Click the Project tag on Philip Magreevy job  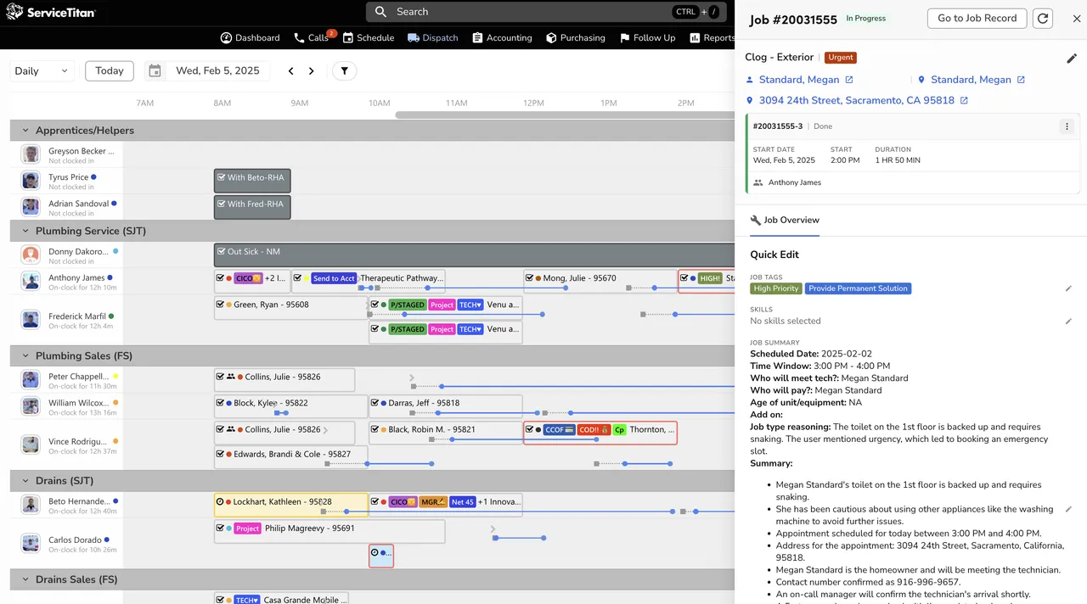[247, 528]
